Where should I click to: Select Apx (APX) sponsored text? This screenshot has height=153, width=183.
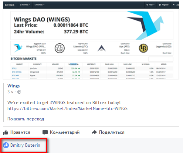click(x=124, y=47)
